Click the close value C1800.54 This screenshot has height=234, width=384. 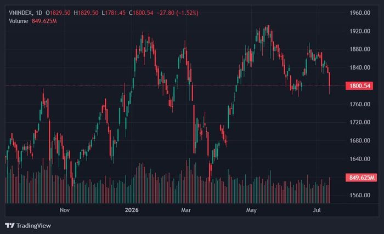point(142,13)
